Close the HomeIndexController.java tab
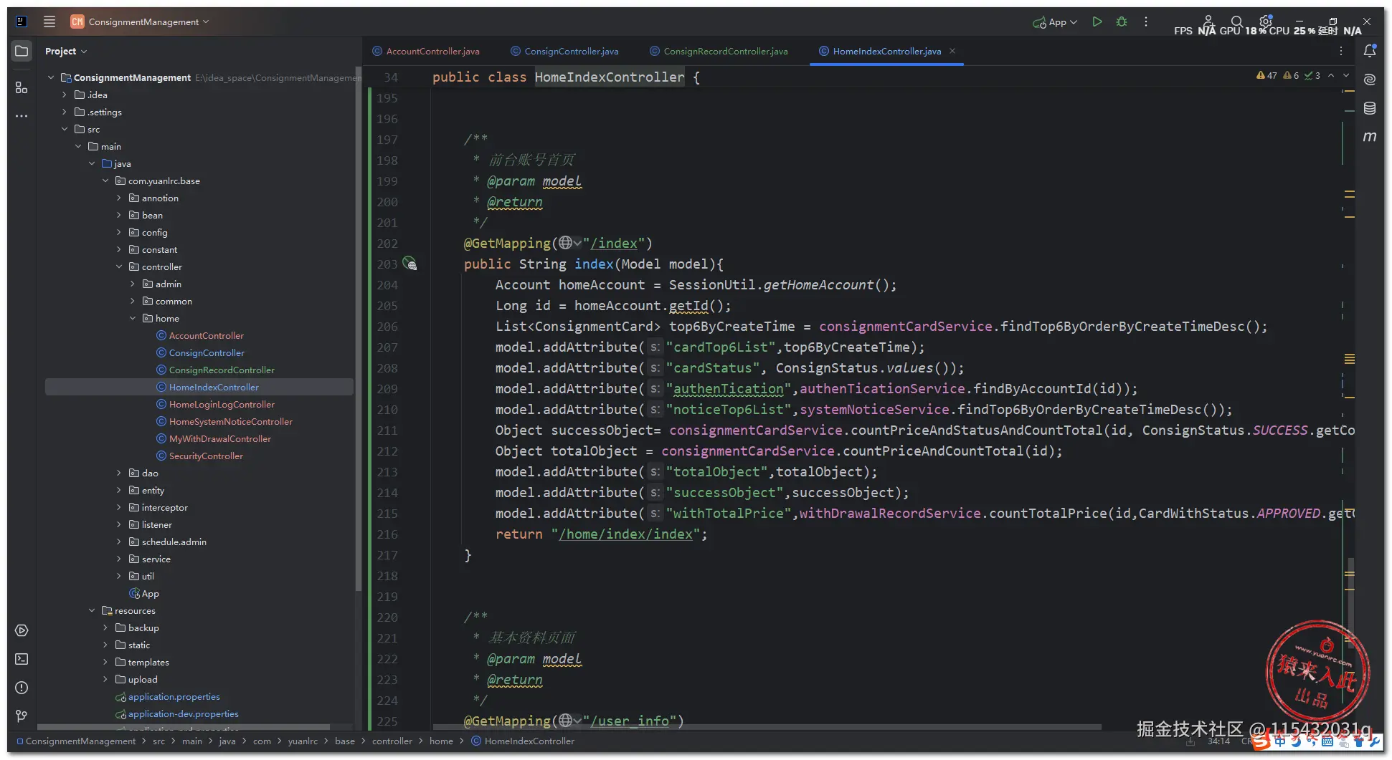The width and height of the screenshot is (1392, 760). [x=952, y=51]
